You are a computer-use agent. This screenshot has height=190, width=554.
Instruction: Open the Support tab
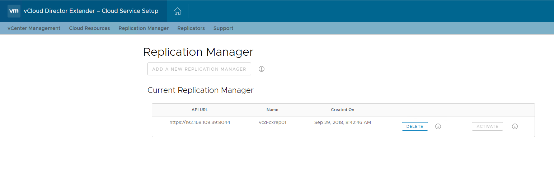223,28
